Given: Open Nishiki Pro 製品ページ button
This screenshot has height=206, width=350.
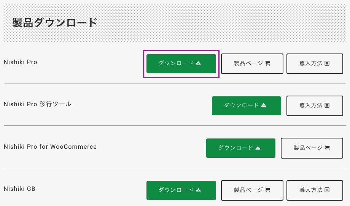Looking at the screenshot, I should 252,64.
